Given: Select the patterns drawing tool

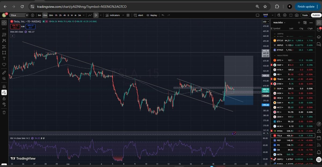Looking at the screenshot, I should (x=4, y=40).
